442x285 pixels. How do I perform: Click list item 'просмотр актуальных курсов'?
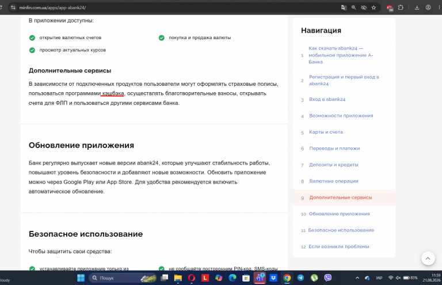(73, 50)
